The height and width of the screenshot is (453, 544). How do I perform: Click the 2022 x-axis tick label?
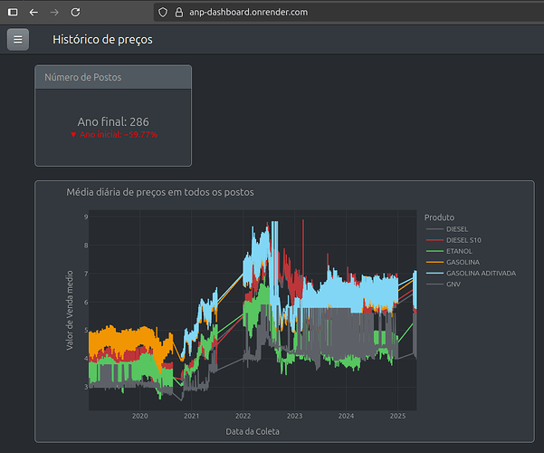click(x=243, y=416)
